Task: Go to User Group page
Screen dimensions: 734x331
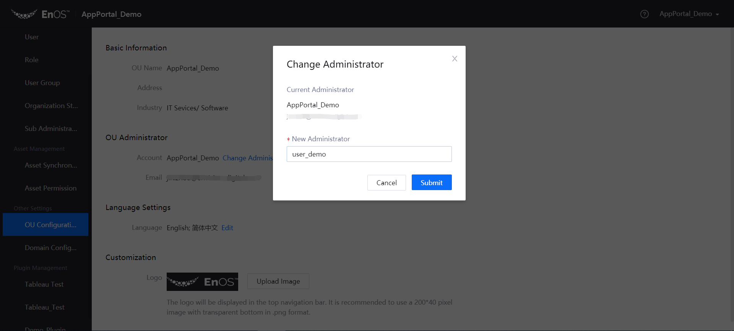Action: (42, 83)
